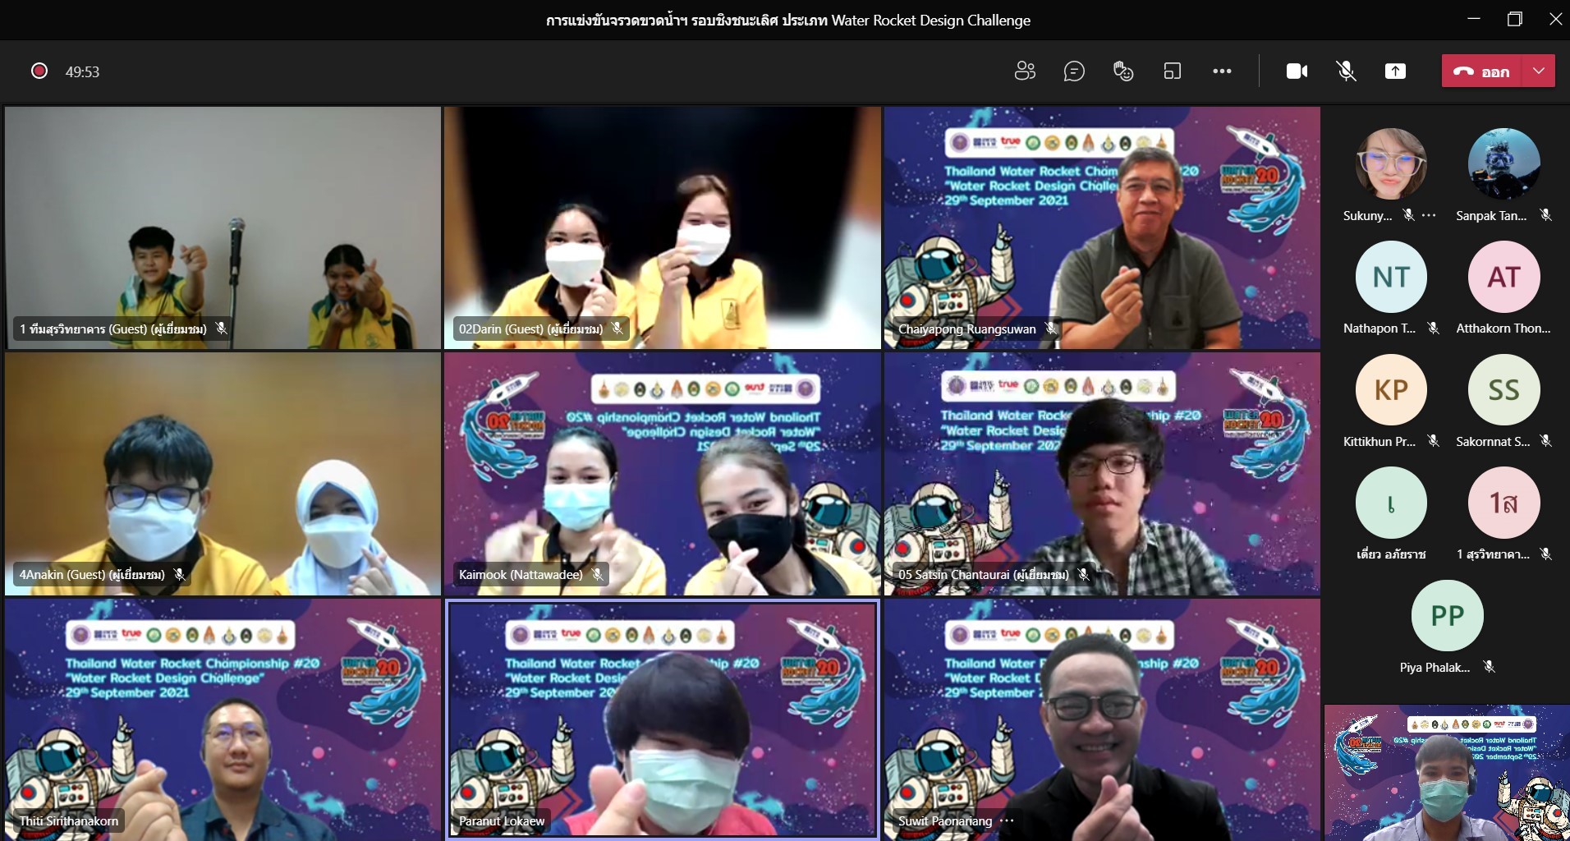
Task: Open the meeting chat conversation
Action: [x=1074, y=71]
